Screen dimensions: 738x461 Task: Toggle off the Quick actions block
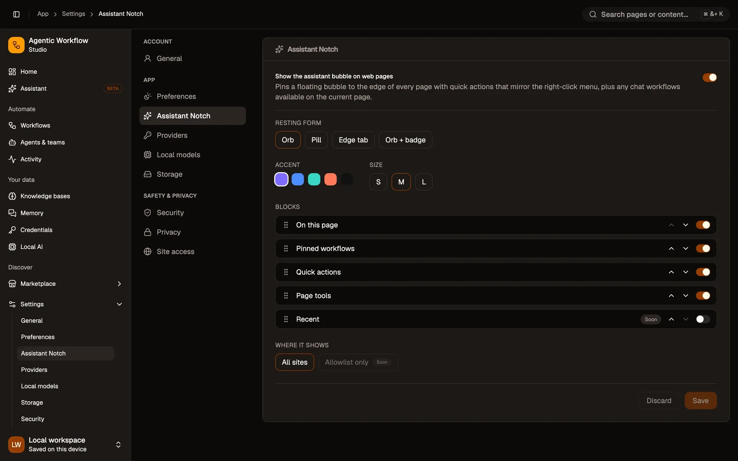pyautogui.click(x=703, y=272)
